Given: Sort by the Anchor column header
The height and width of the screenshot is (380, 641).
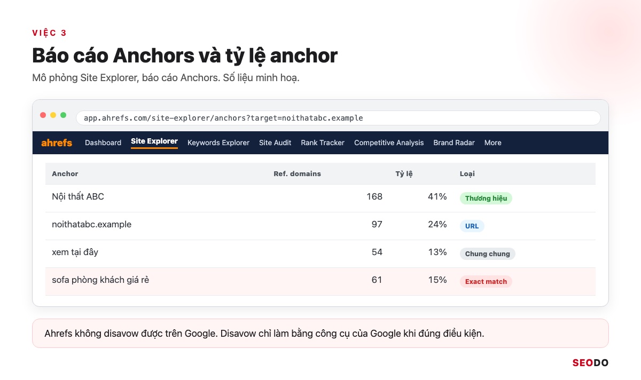Looking at the screenshot, I should click(65, 173).
